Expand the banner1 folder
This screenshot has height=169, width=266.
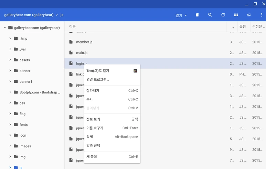click(x=10, y=81)
